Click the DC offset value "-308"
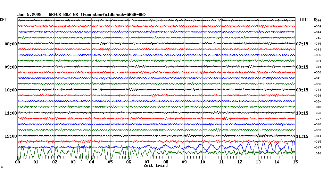The height and width of the screenshot is (171, 323). coord(318,90)
